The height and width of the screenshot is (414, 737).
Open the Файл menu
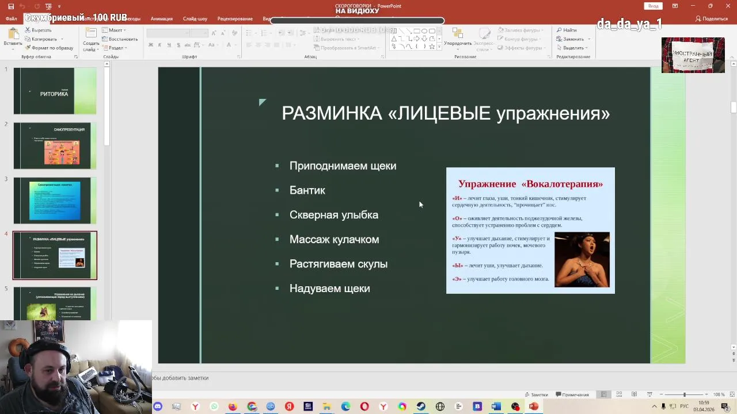pos(11,18)
